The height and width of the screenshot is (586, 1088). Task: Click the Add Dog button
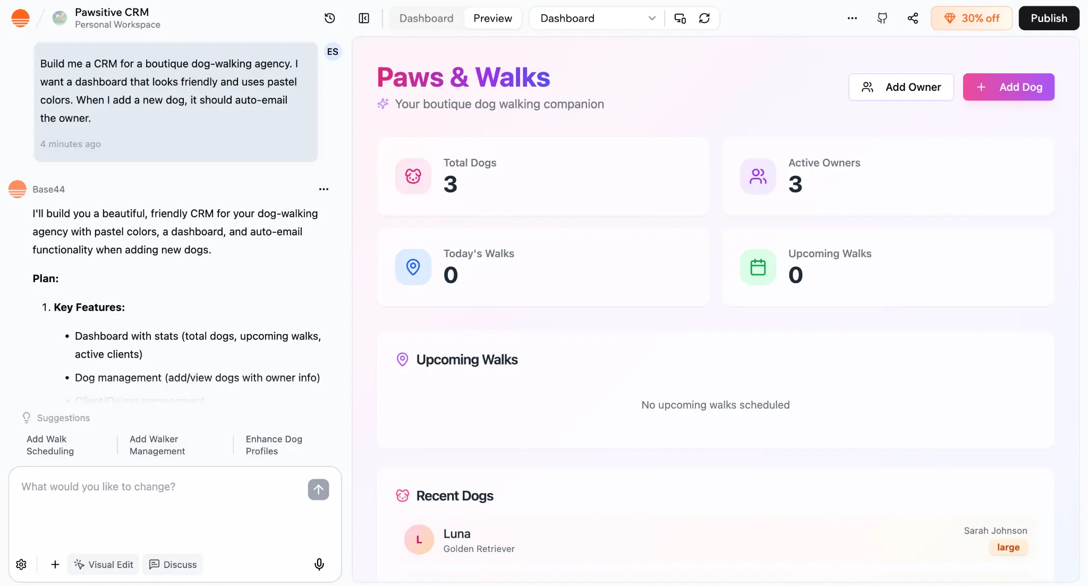[1008, 87]
